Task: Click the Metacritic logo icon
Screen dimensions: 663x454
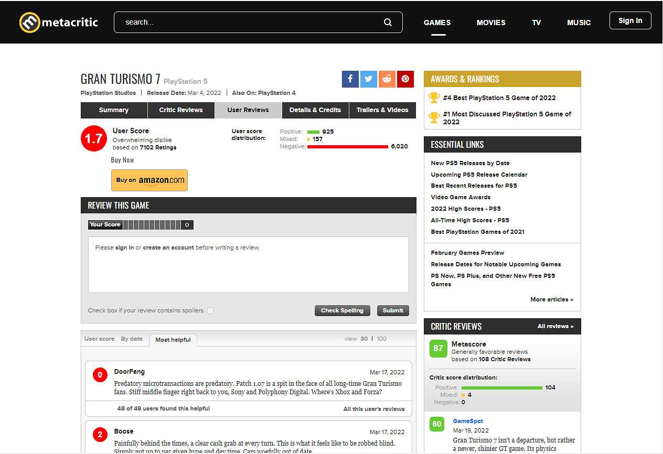Action: coord(29,23)
